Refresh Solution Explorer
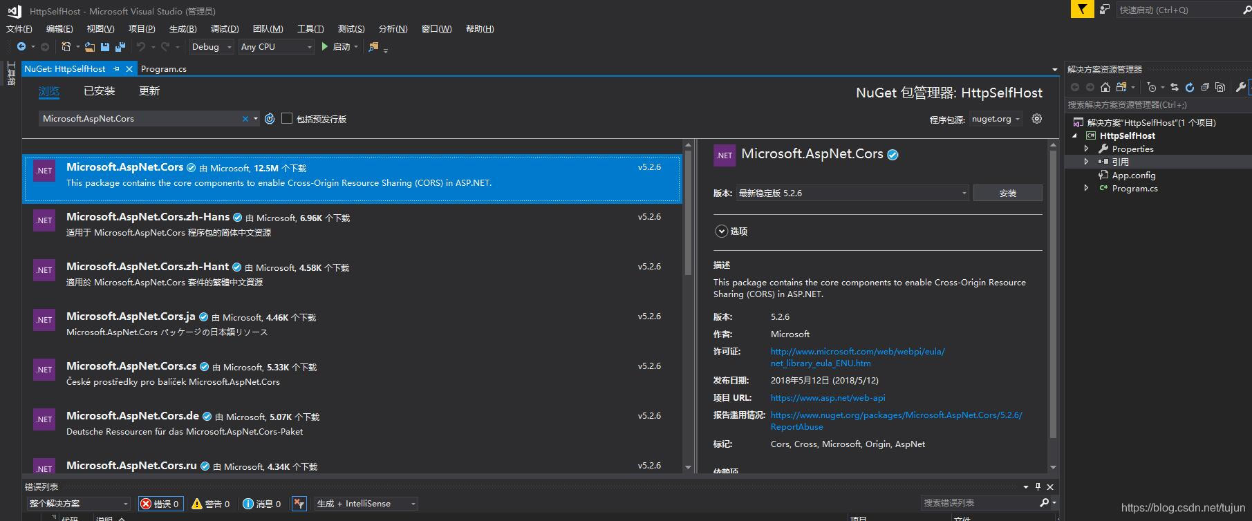Viewport: 1252px width, 521px height. [1189, 87]
